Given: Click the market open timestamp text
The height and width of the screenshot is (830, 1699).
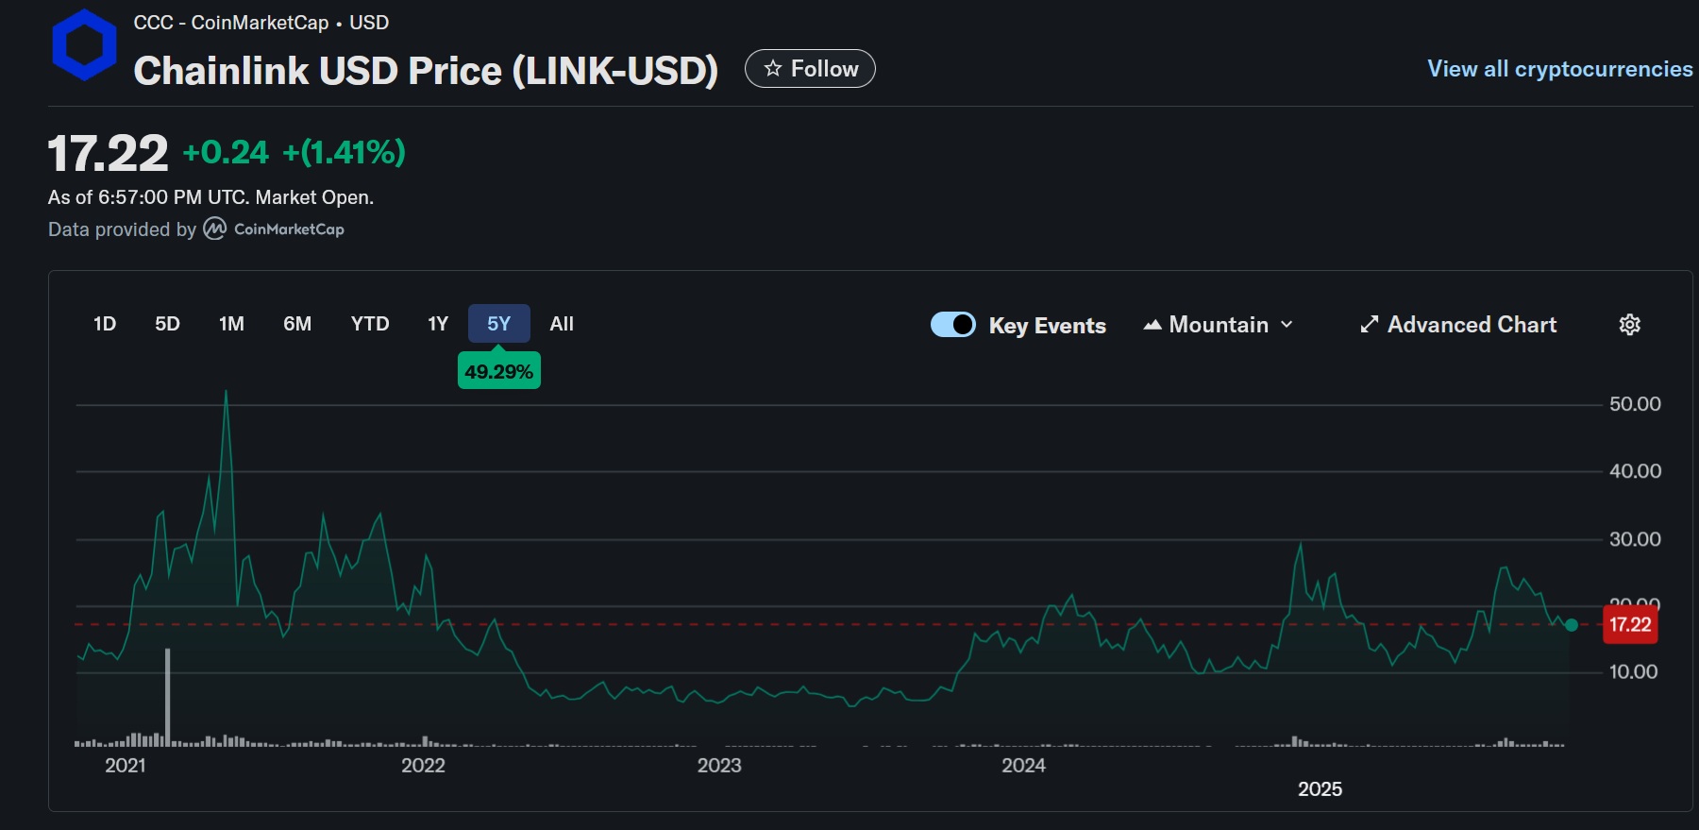Looking at the screenshot, I should pyautogui.click(x=210, y=197).
